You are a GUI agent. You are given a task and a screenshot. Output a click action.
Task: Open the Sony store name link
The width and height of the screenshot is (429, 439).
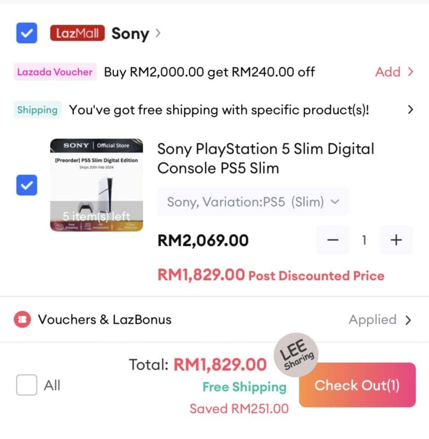click(x=130, y=33)
